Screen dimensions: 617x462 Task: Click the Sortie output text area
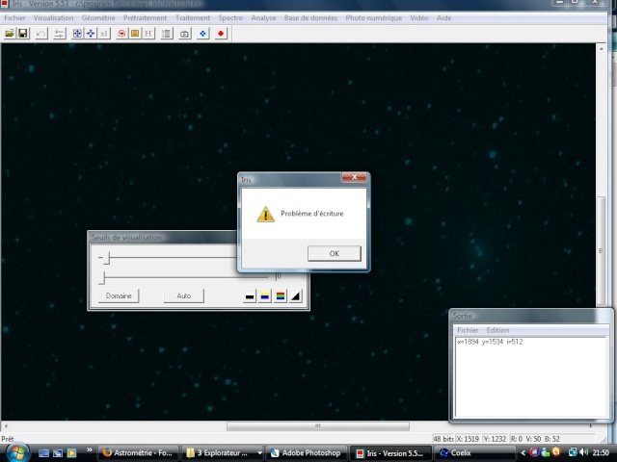(530, 377)
